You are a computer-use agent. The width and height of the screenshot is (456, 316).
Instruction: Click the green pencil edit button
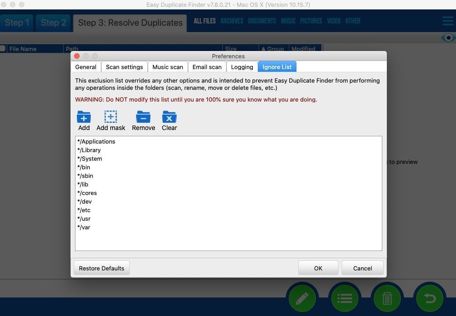point(302,298)
